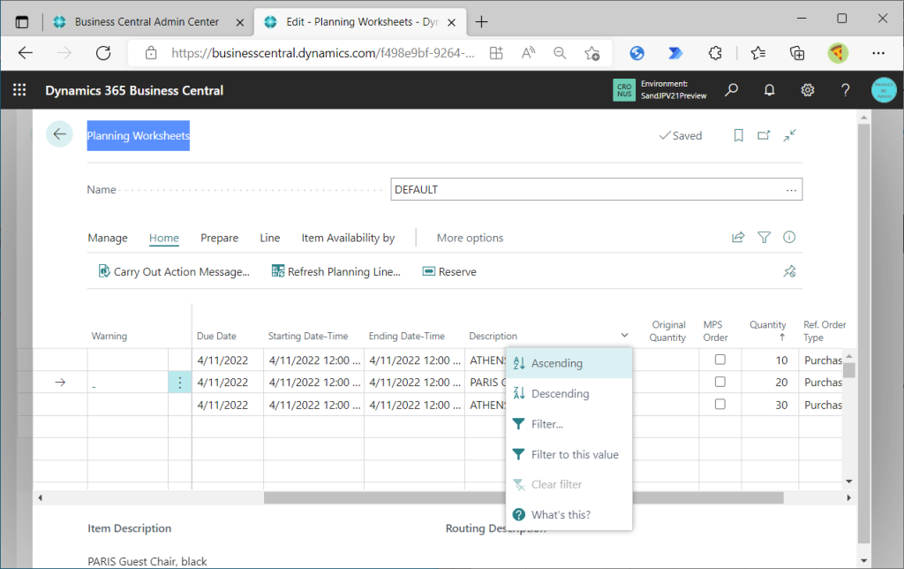The width and height of the screenshot is (904, 569).
Task: Show the FactBox information pane icon
Action: coord(789,237)
